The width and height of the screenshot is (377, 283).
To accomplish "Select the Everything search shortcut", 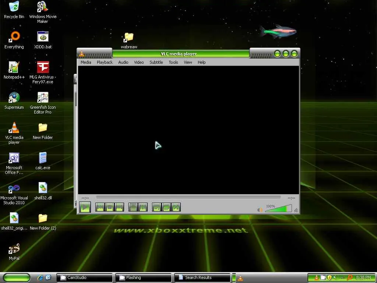I will point(14,40).
